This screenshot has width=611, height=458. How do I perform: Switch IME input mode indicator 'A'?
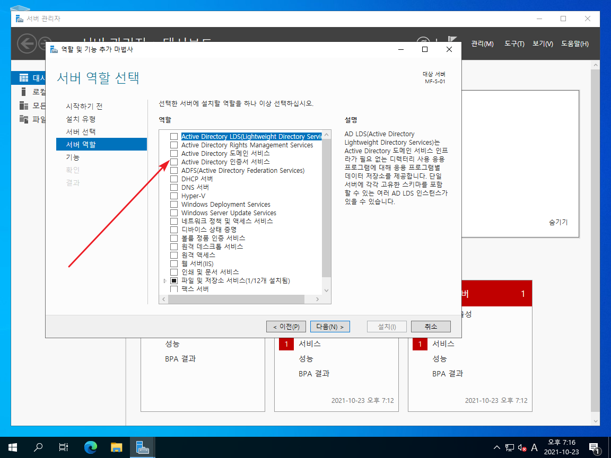point(534,447)
